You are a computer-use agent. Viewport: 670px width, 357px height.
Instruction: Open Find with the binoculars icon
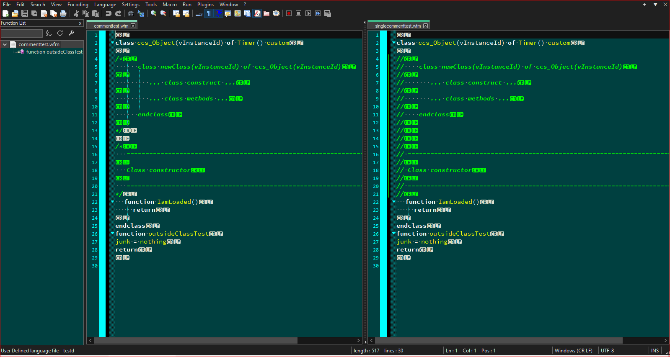coord(131,13)
